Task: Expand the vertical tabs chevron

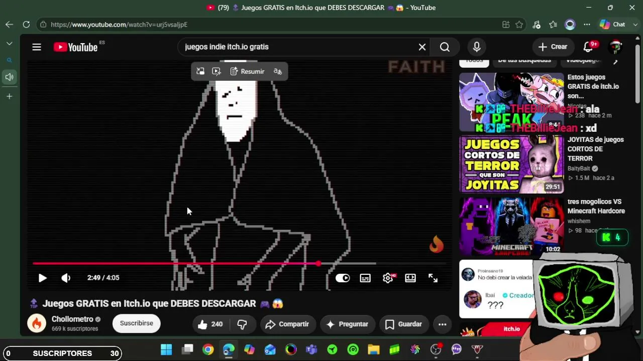Action: click(10, 44)
